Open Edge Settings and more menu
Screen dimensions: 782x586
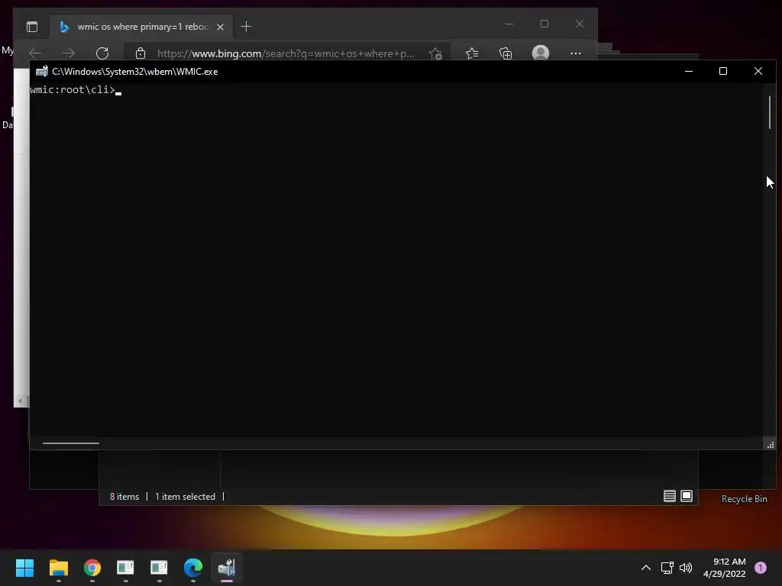click(x=576, y=53)
